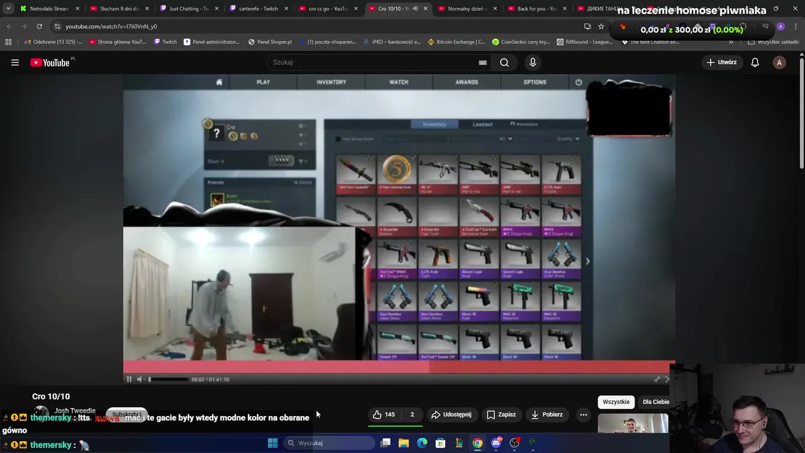
Task: Go back in Chrome
Action: 9,26
